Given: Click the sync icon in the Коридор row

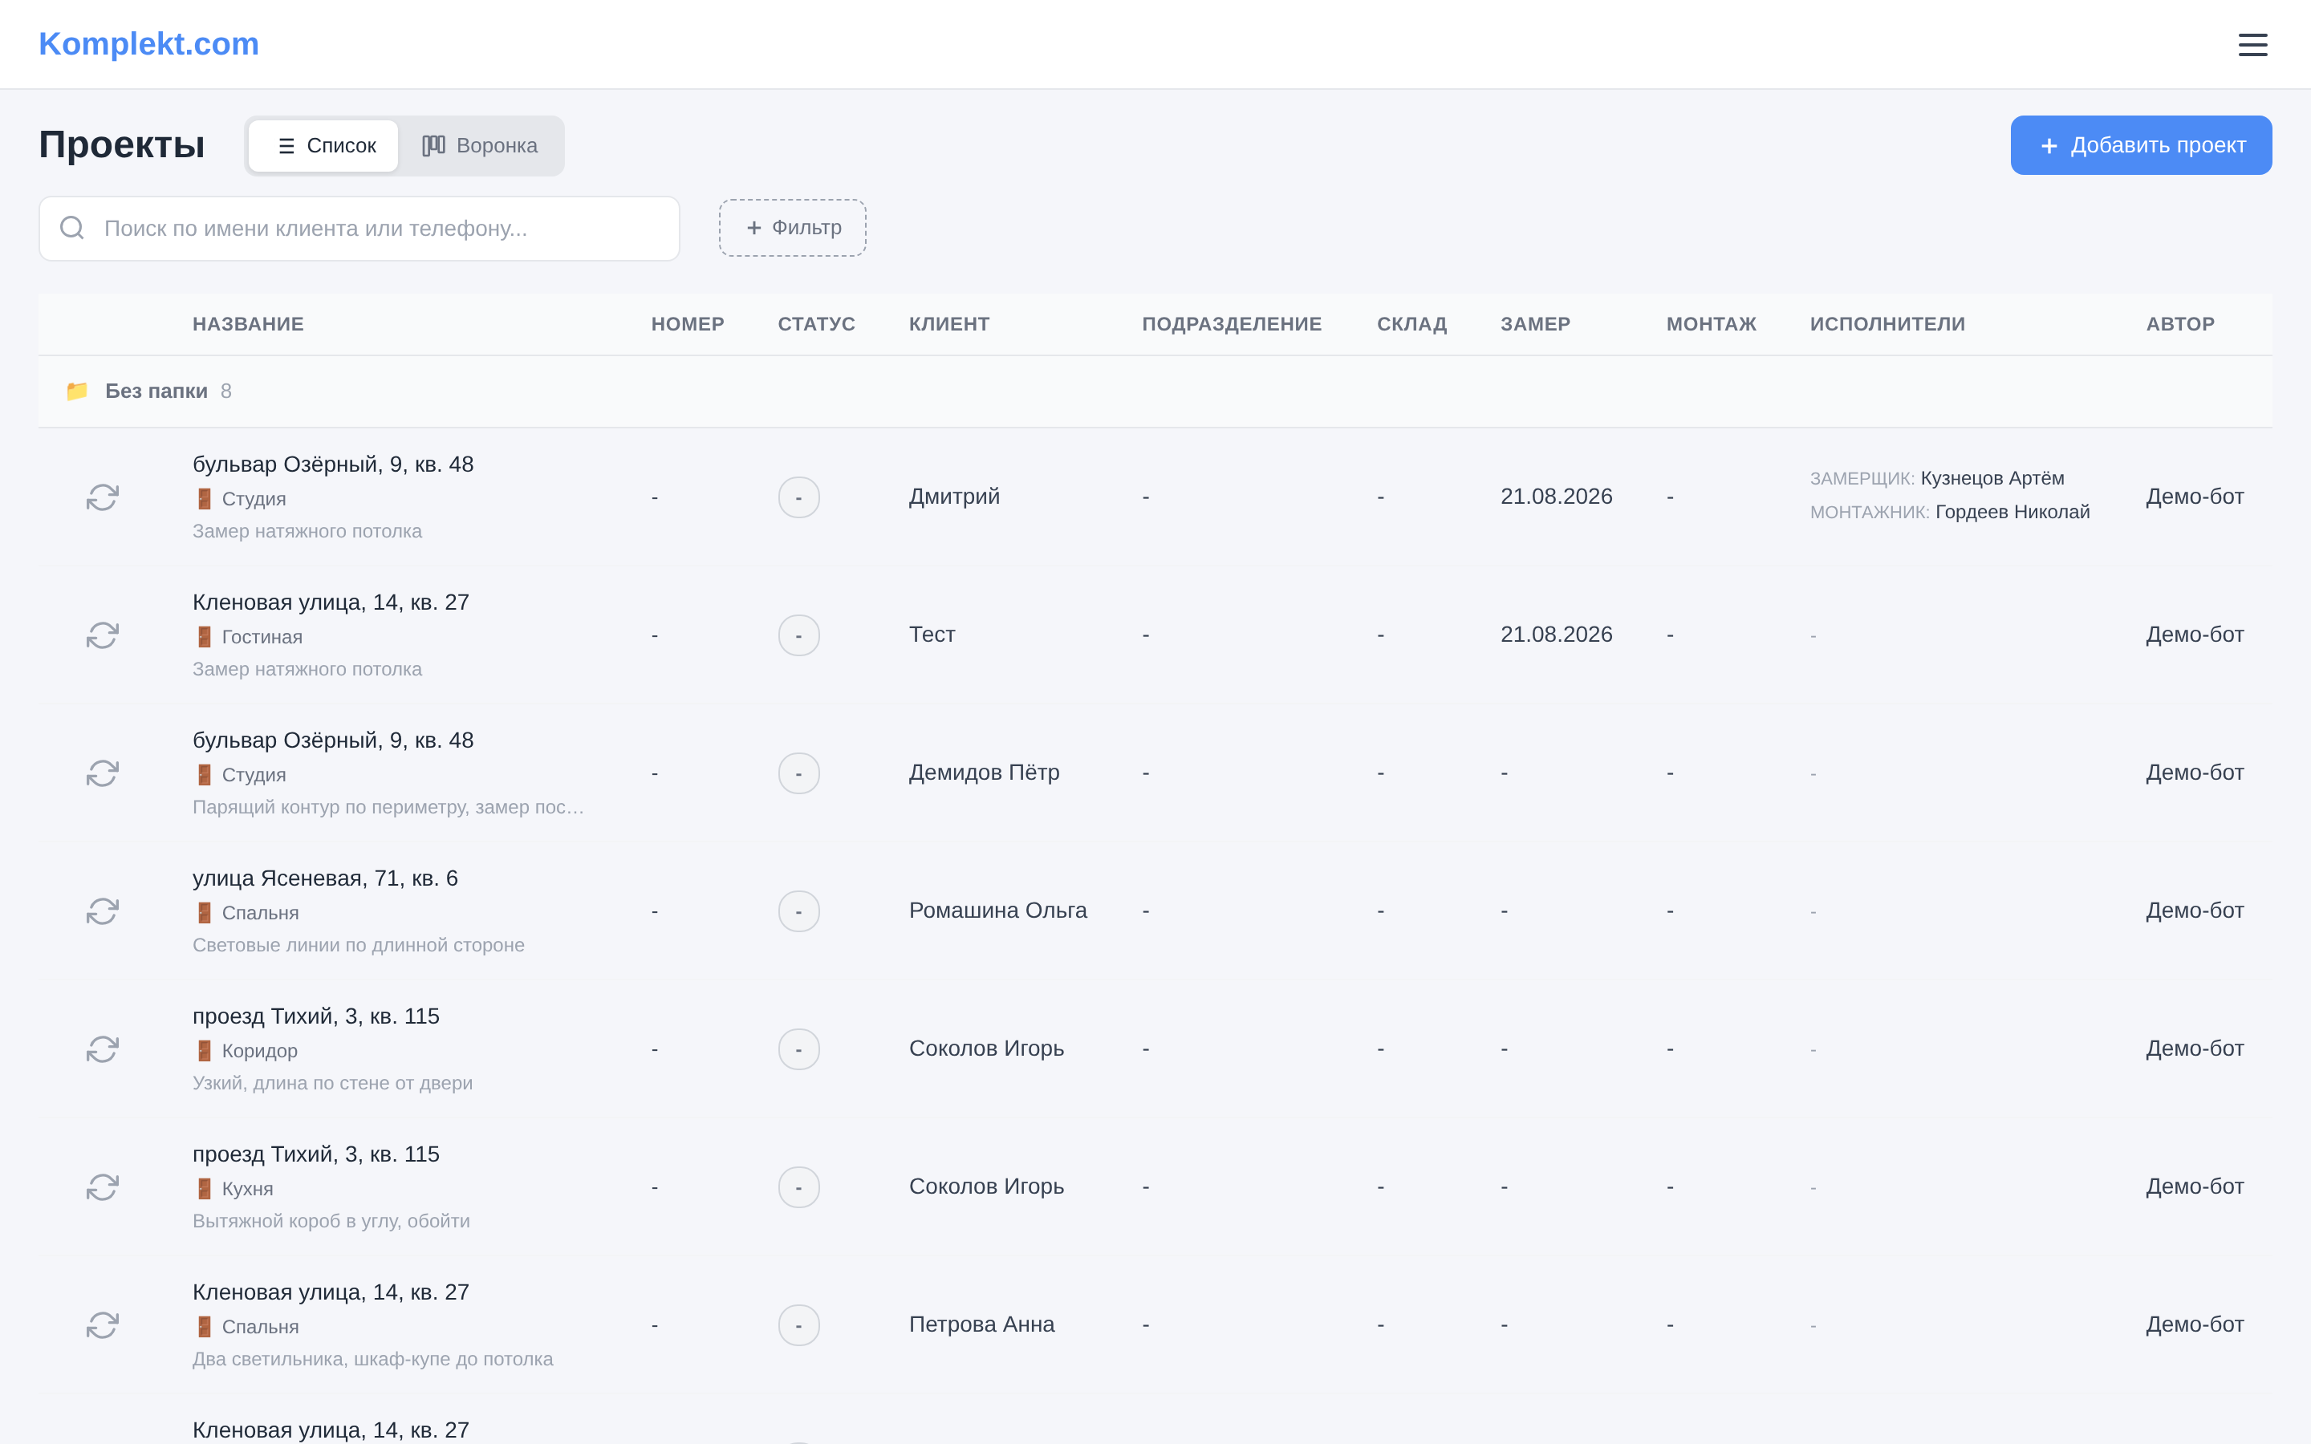Looking at the screenshot, I should coord(102,1049).
